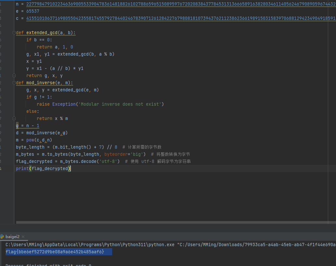Click the pow(c,d,n) function call
336x266 pixels.
pos(39,140)
